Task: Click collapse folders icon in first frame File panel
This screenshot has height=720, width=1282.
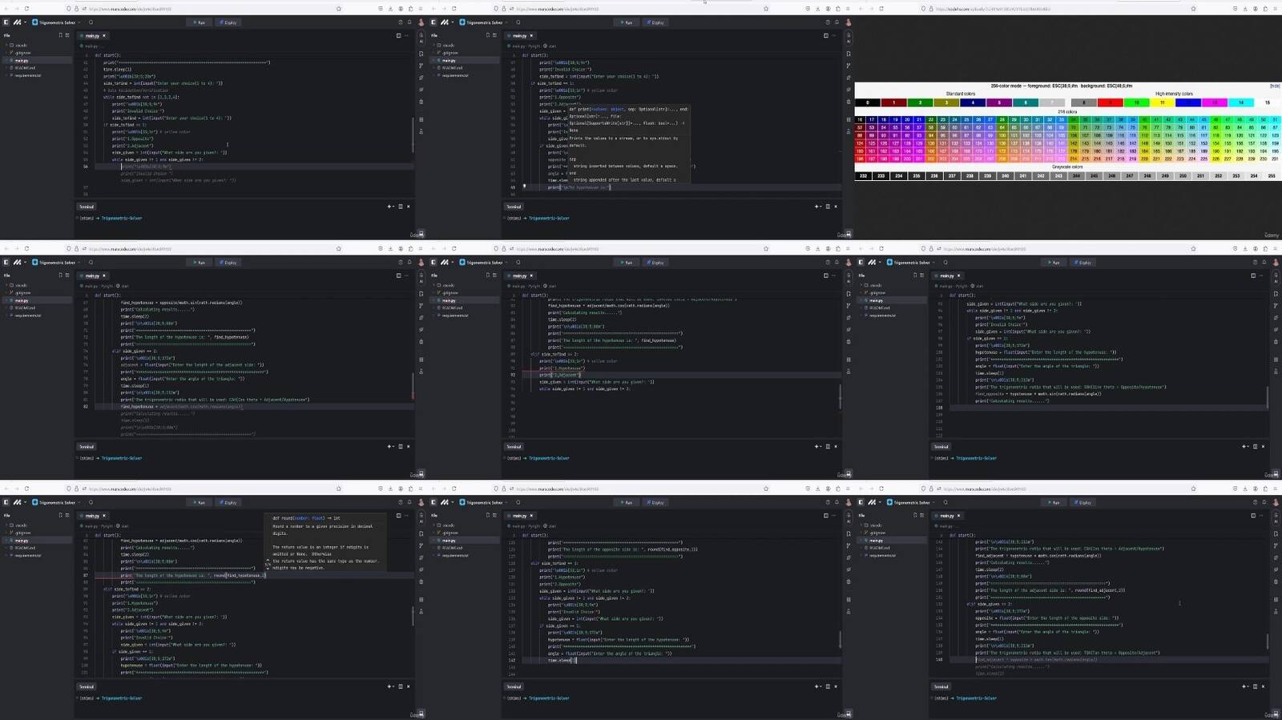Action: (67, 35)
